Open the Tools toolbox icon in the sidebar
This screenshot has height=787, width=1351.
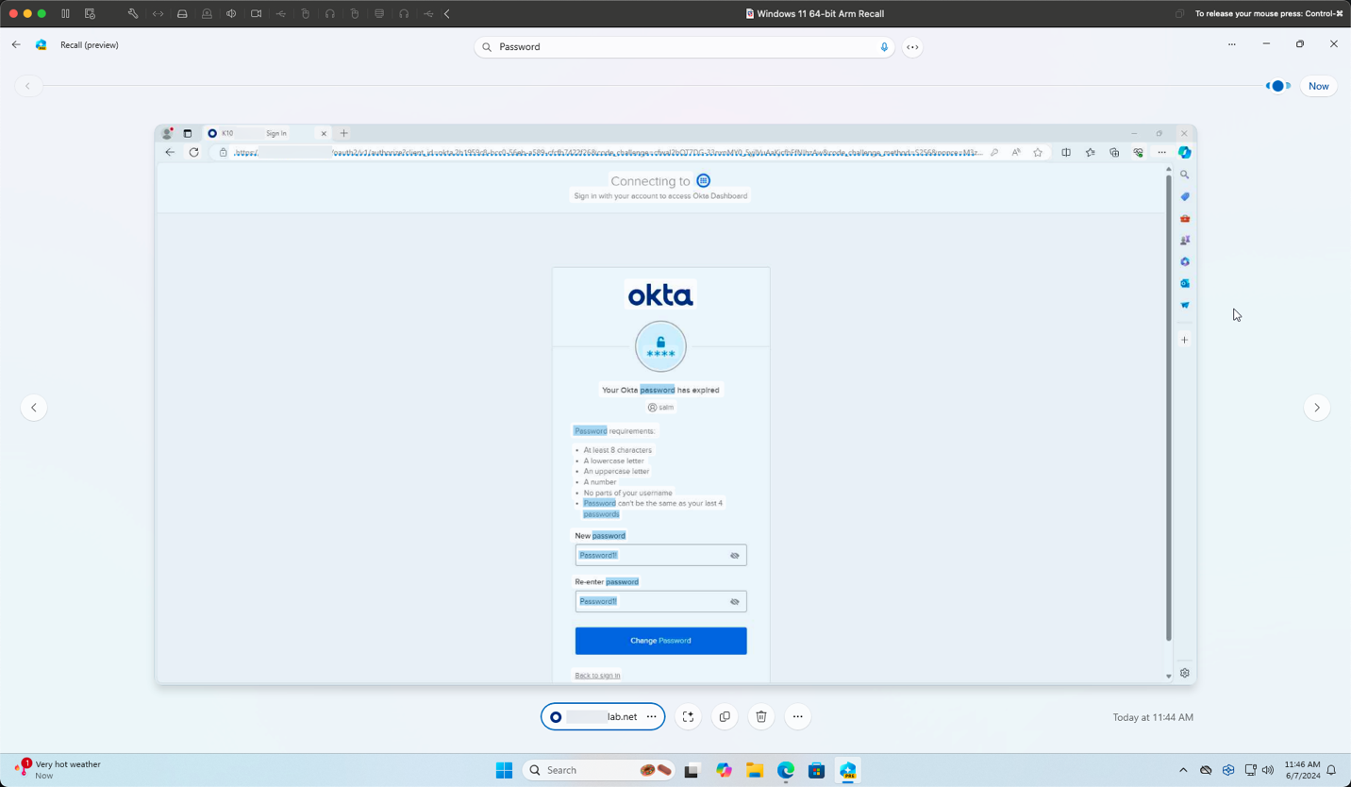pos(1184,218)
